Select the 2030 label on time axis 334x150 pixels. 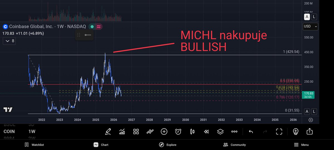pyautogui.click(x=185, y=120)
